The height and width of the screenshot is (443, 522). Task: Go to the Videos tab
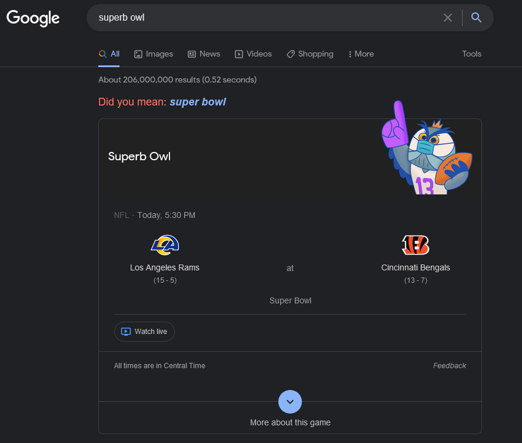click(x=253, y=54)
